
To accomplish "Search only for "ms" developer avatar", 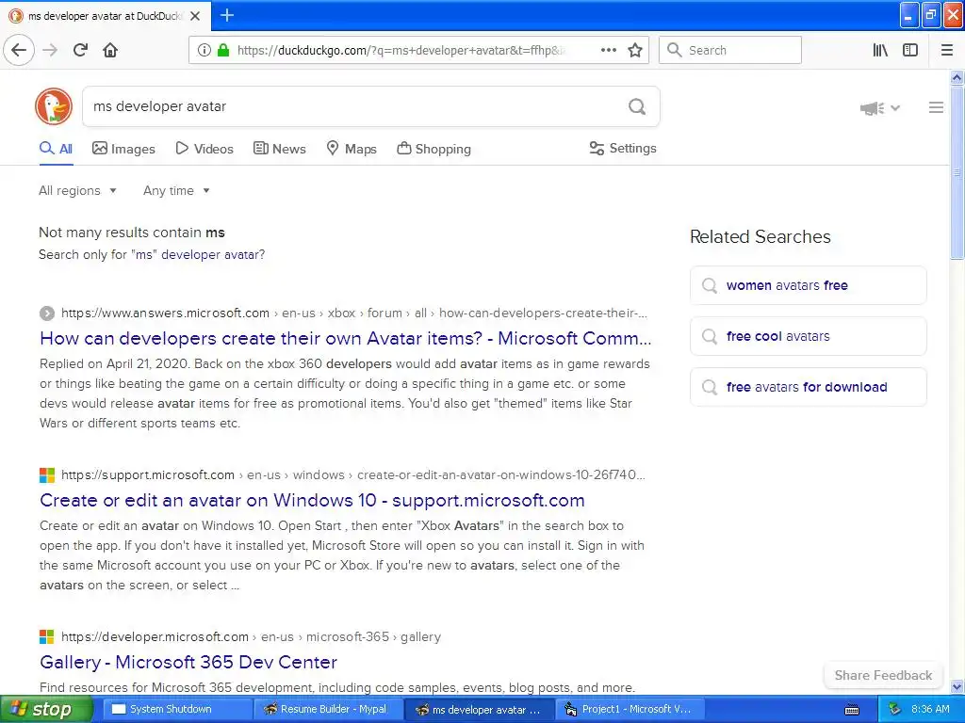I will [152, 254].
